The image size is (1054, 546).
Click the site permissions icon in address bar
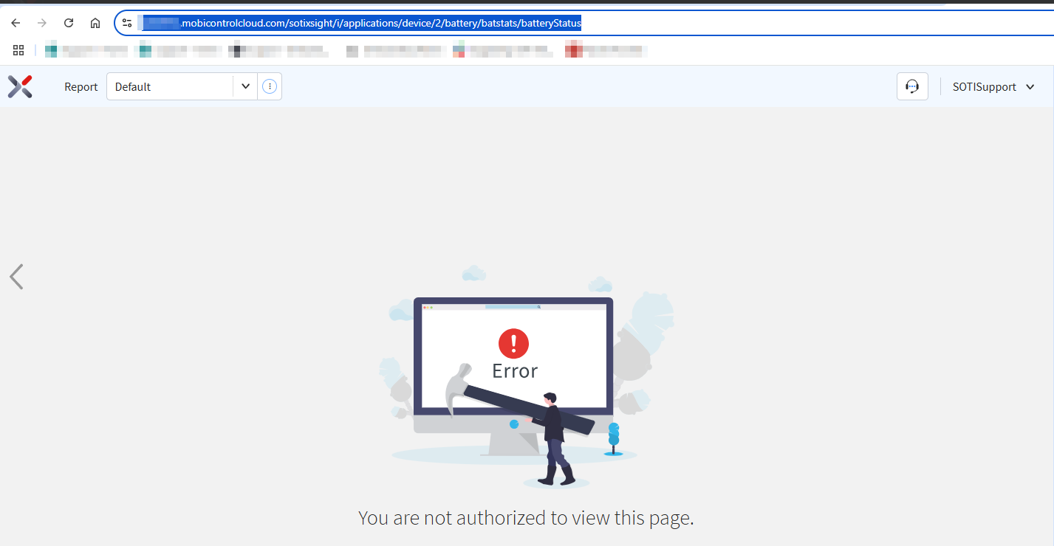tap(126, 22)
